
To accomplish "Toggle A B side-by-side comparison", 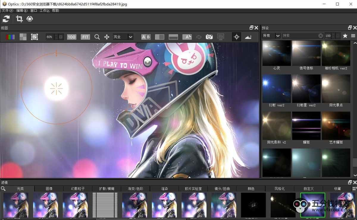I will tap(146, 37).
